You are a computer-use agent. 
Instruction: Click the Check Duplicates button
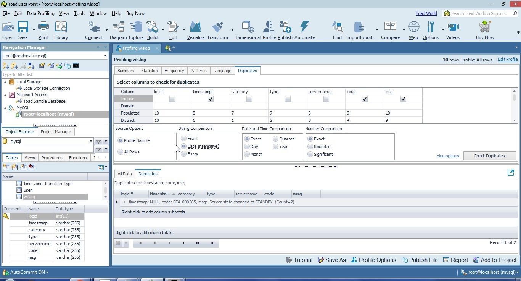(x=489, y=156)
